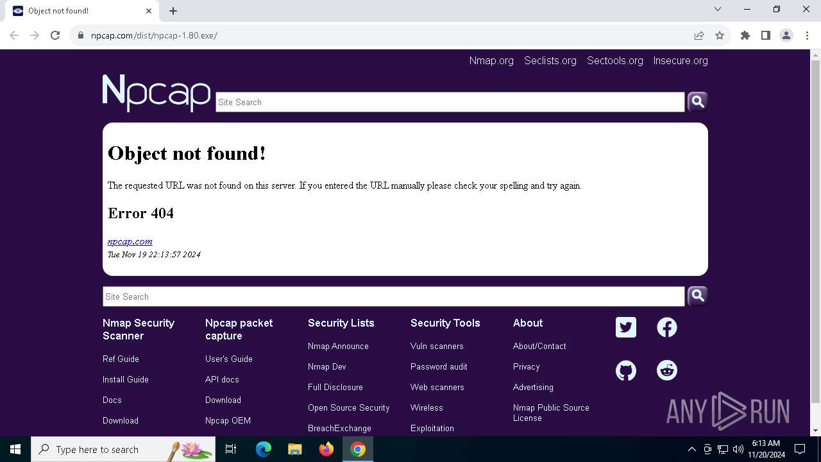Screen dimensions: 821x462
Task: Open About/Contact link
Action: [539, 346]
